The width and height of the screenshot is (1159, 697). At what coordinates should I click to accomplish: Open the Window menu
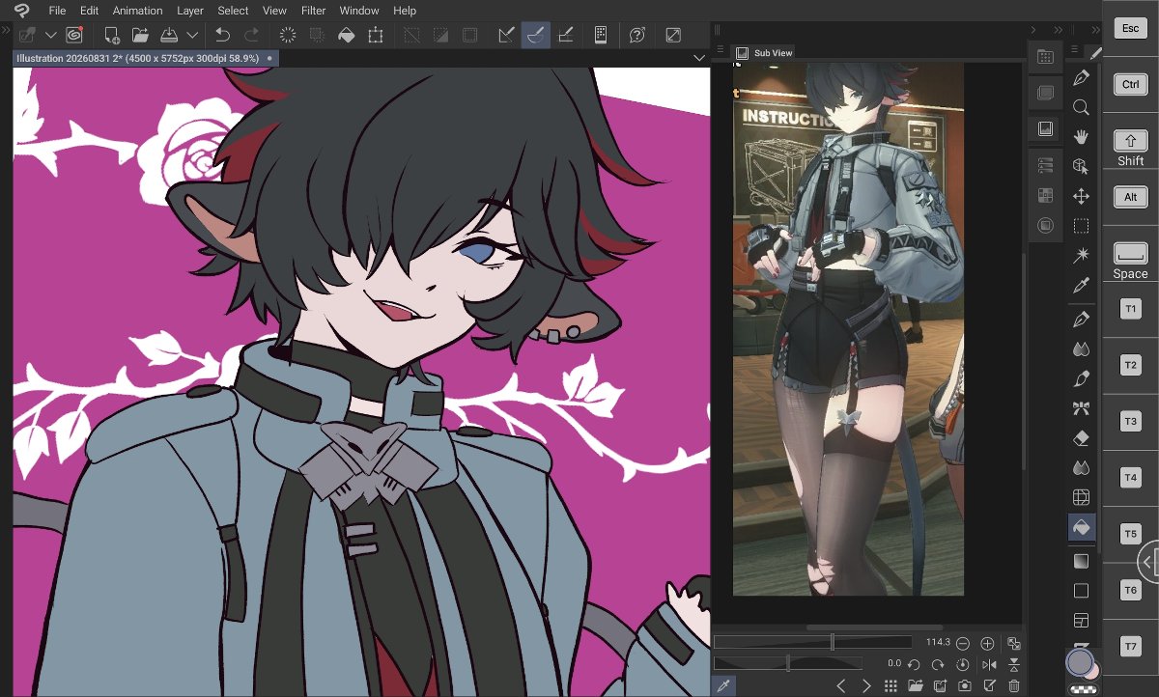[359, 11]
